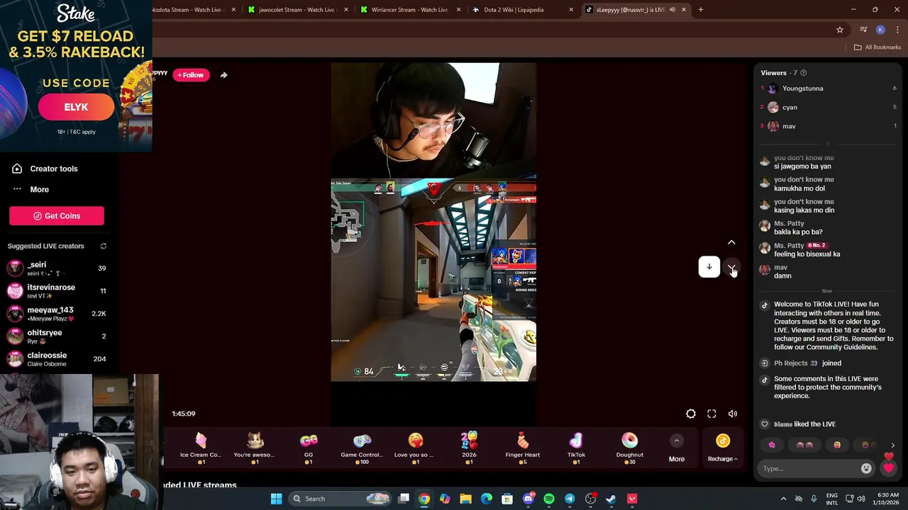The image size is (908, 510).
Task: Enter fullscreen mode on the live player
Action: 712,414
